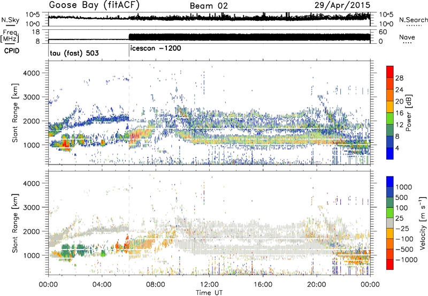Viewport: 428px width, 296px height.
Task: Click the 'Freq. [MHz]' label
Action: [x=10, y=36]
